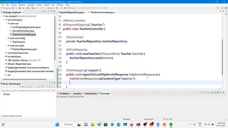Expand the src/main/resources folder

click(4, 53)
